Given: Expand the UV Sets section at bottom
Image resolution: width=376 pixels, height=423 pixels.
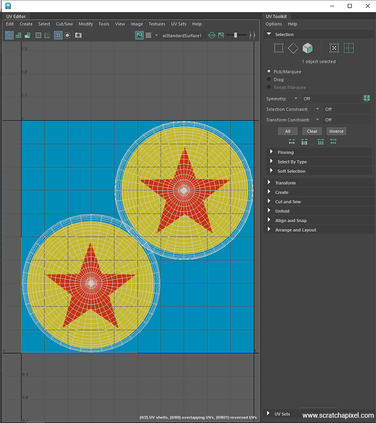Looking at the screenshot, I should click(268, 413).
